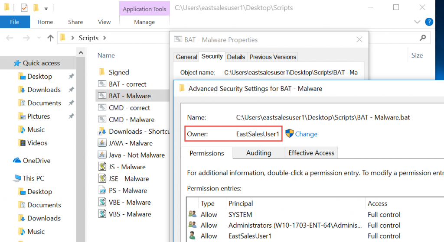The height and width of the screenshot is (242, 444).
Task: Click the chevron before Scripts in address bar
Action: [x=72, y=38]
